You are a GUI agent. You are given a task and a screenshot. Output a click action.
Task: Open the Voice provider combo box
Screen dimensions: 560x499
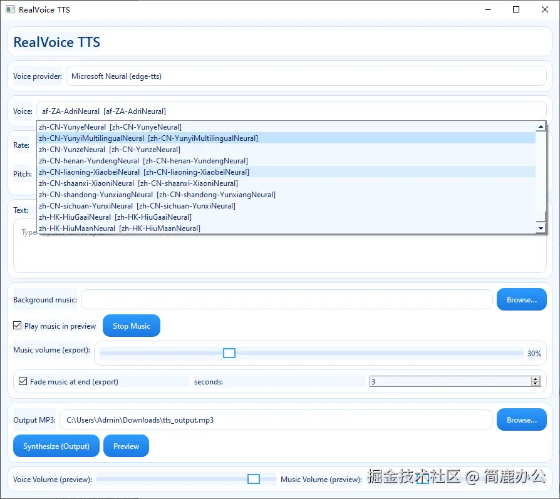point(306,76)
